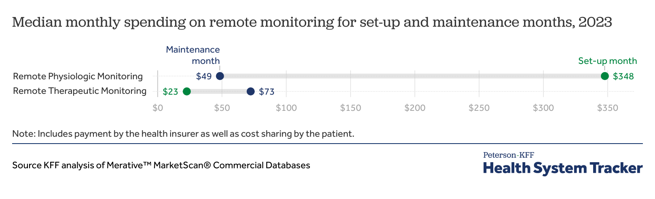This screenshot has width=655, height=199.
Task: Click the navy $49 maintenance month dot
Action: click(x=220, y=76)
